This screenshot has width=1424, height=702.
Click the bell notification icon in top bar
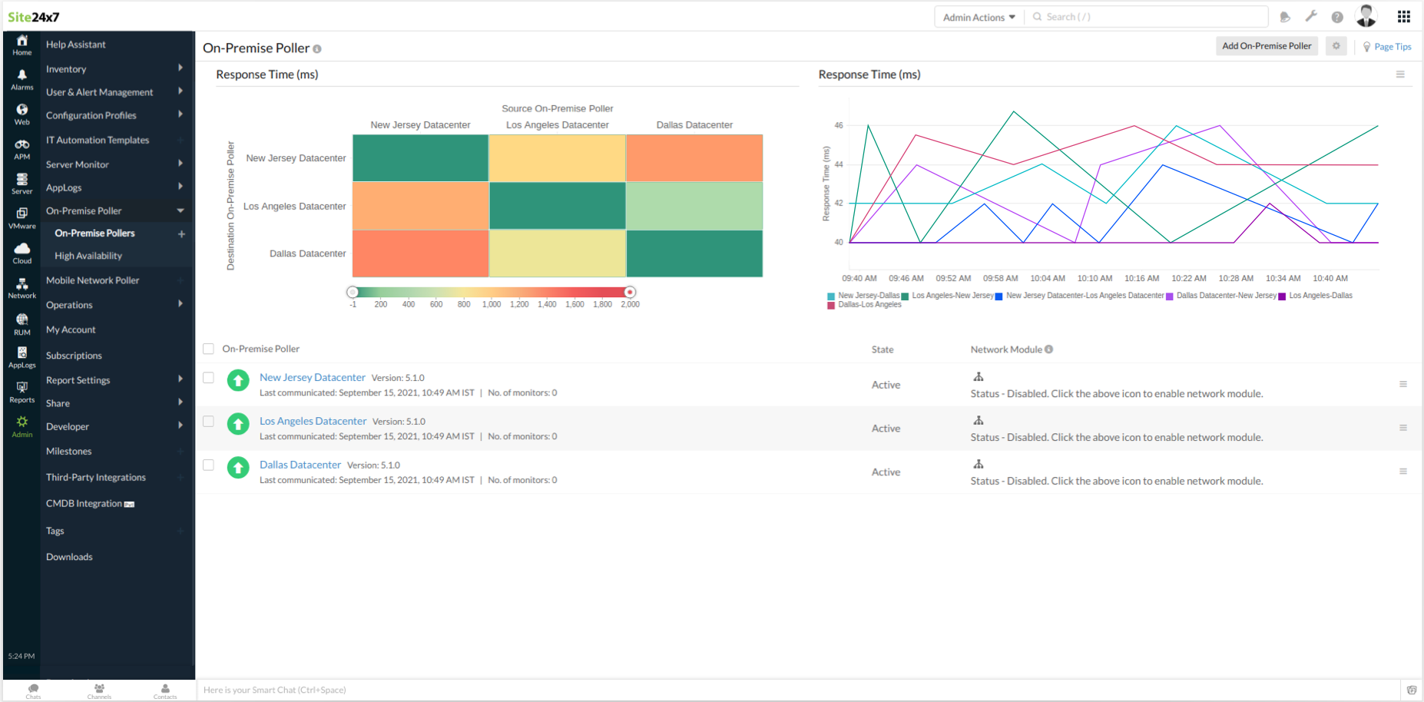click(x=1285, y=16)
